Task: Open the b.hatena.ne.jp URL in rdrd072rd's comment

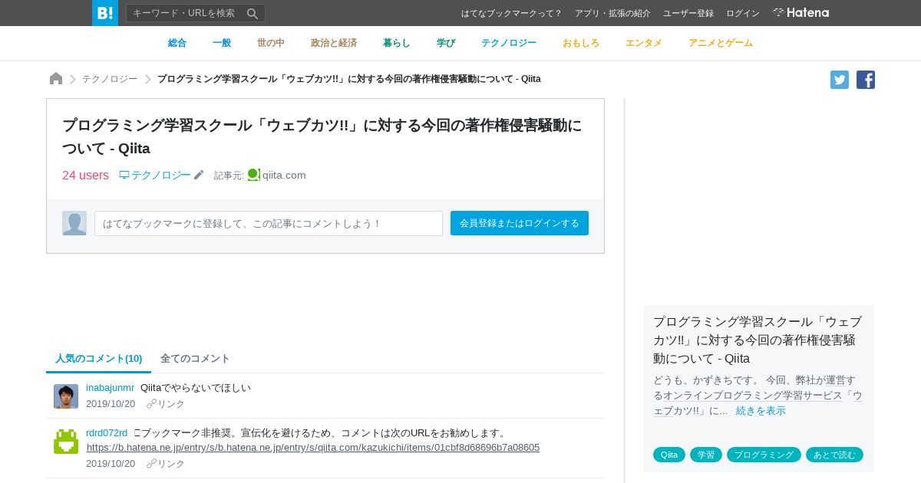Action: click(313, 447)
